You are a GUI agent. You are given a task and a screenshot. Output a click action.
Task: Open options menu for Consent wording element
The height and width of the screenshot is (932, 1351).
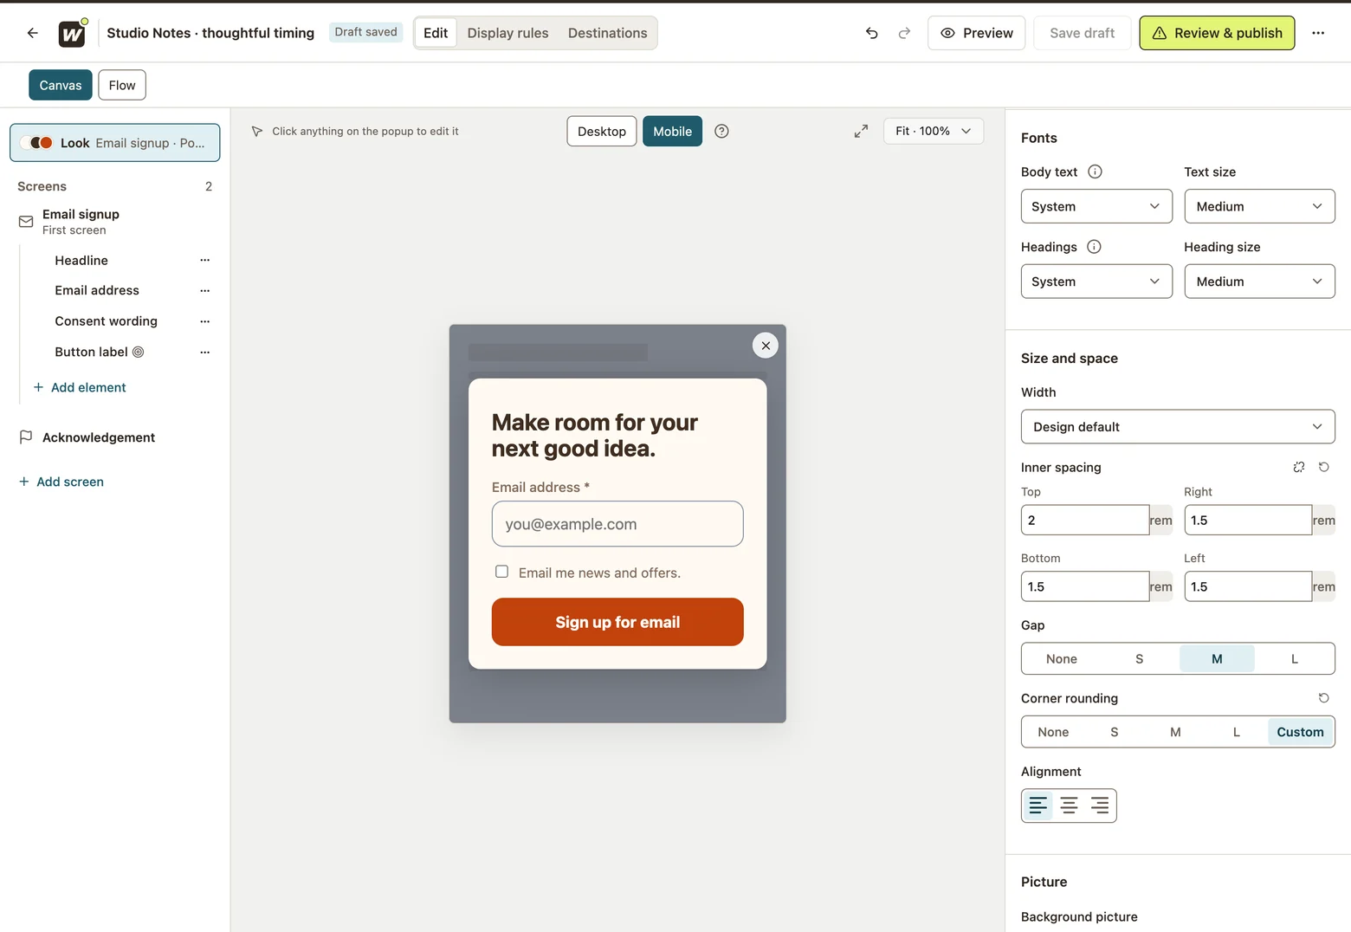pyautogui.click(x=205, y=321)
